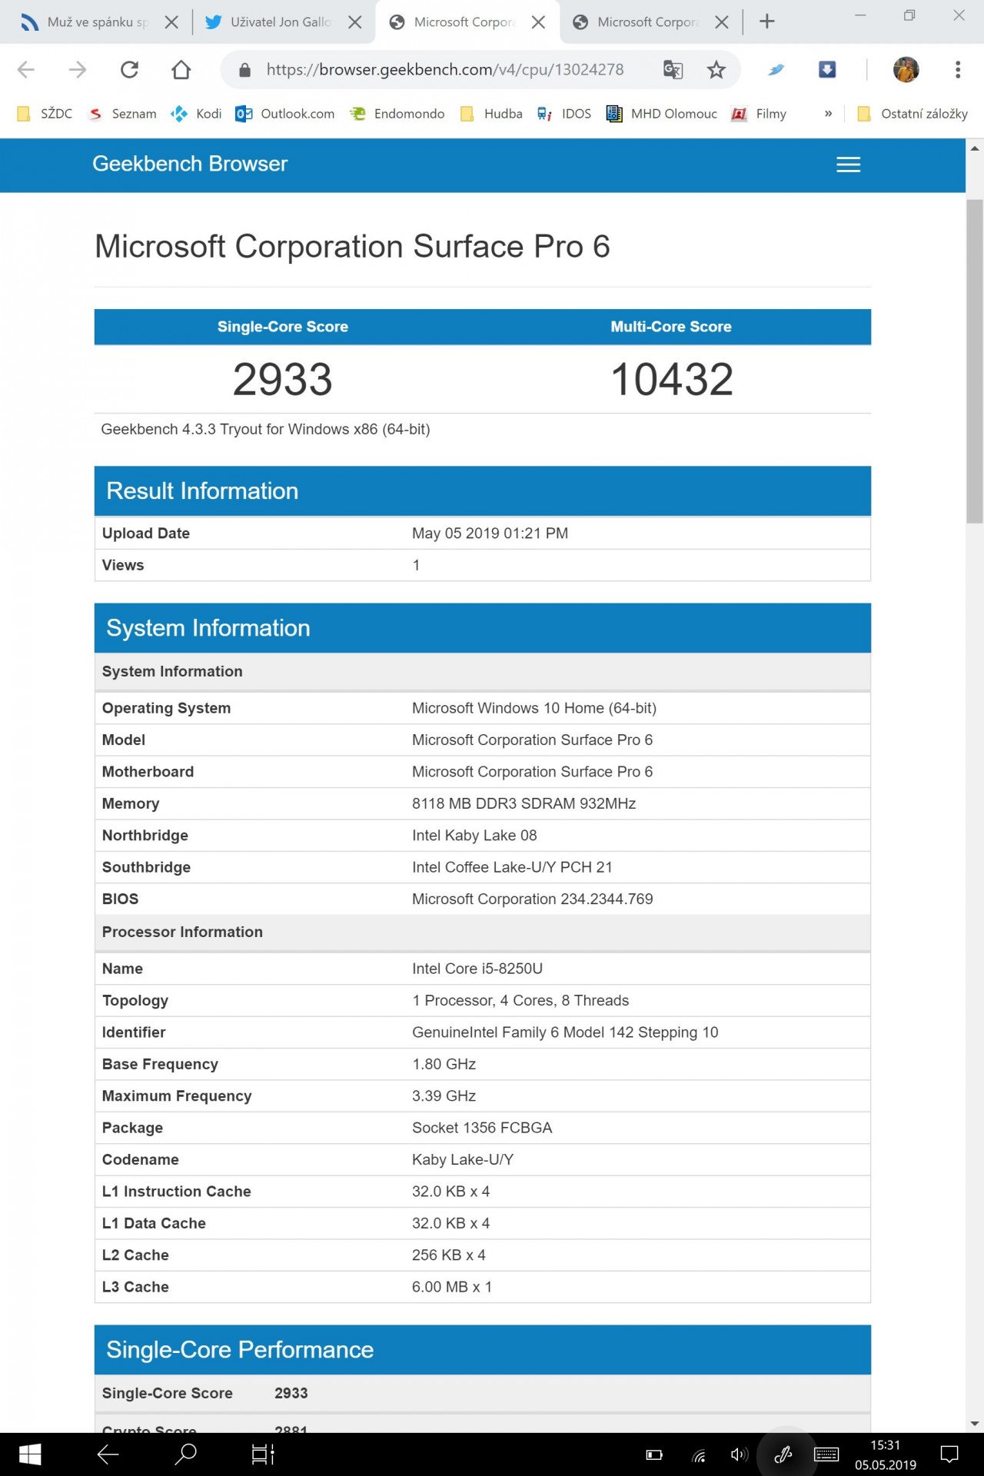The height and width of the screenshot is (1476, 984).
Task: Click the 'Intel Coffee Lake-U/Y PCH 21' southbridge value
Action: [x=513, y=867]
